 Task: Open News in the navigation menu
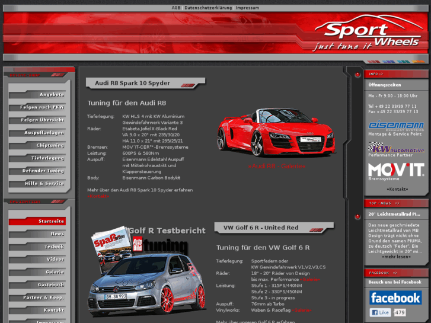[x=37, y=234]
